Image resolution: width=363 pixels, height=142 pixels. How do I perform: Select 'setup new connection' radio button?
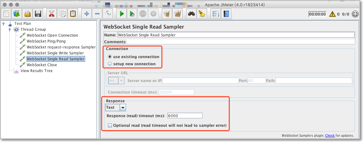click(x=110, y=64)
